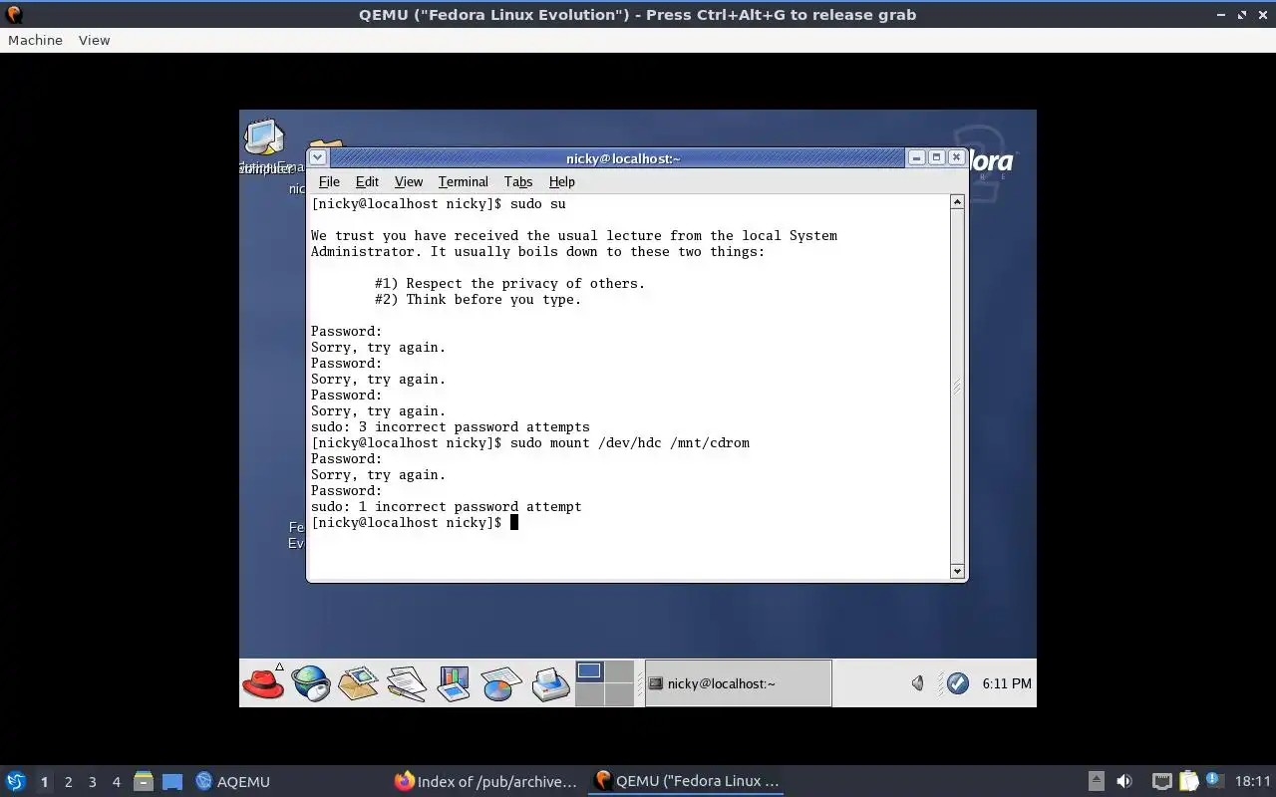Click the '3 incorrect password attempts' line
The image size is (1276, 797).
(x=451, y=426)
